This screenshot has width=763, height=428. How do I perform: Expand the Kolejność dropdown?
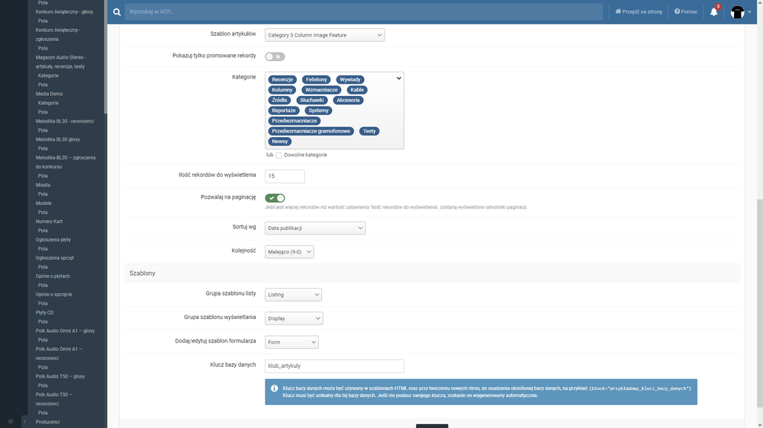pyautogui.click(x=289, y=252)
